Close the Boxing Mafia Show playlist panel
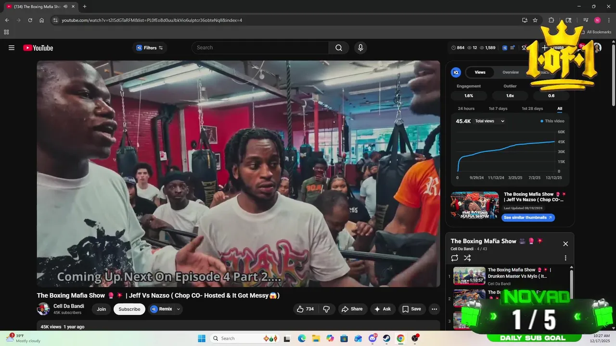 (565, 244)
